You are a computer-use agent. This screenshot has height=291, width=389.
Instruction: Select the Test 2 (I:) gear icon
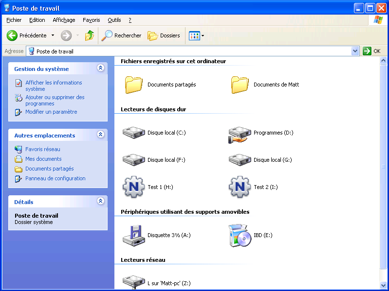pos(240,187)
